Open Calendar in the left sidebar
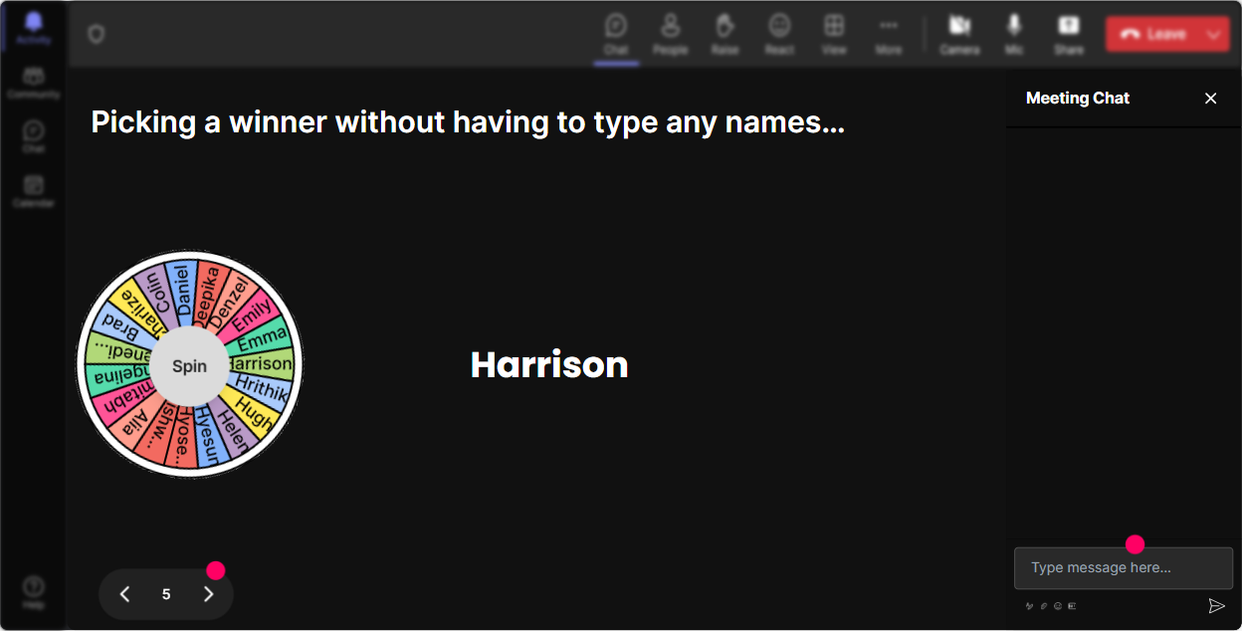This screenshot has width=1242, height=631. coord(33,191)
